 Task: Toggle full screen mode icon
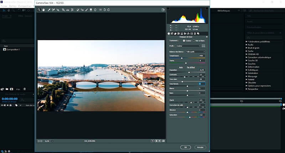click(163, 10)
